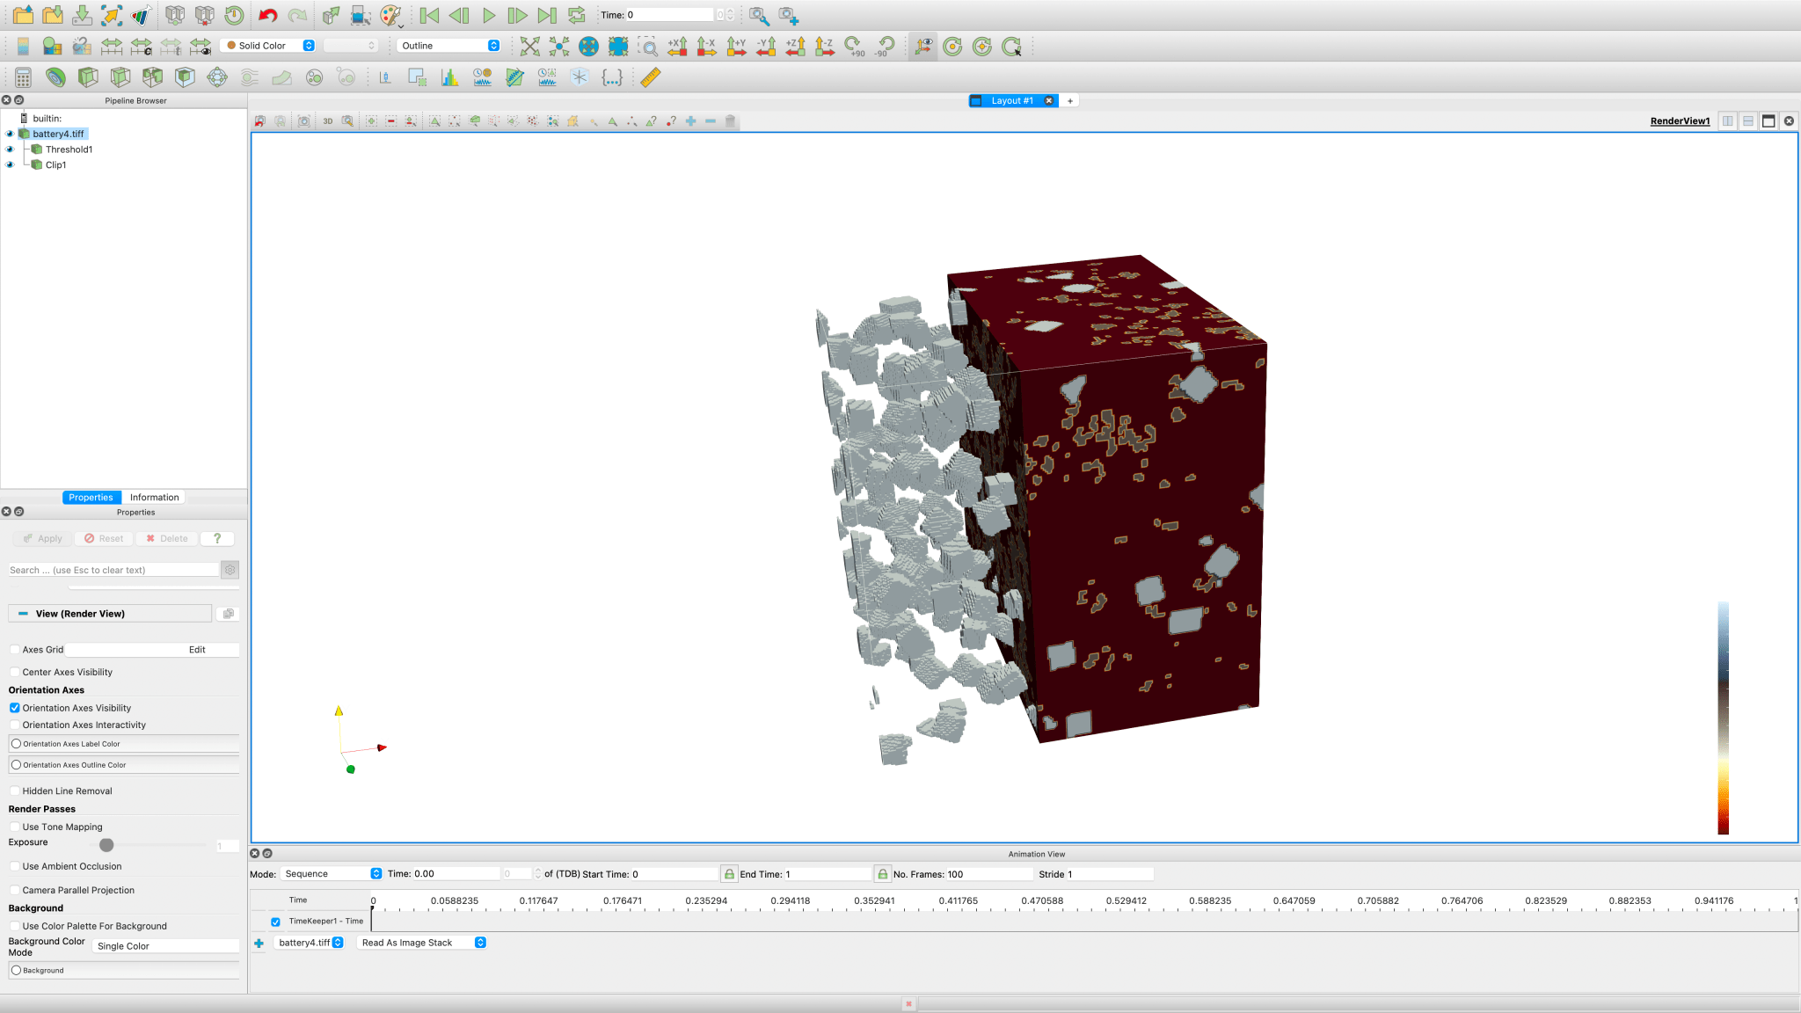Select the Calculator filter tool

(x=22, y=77)
